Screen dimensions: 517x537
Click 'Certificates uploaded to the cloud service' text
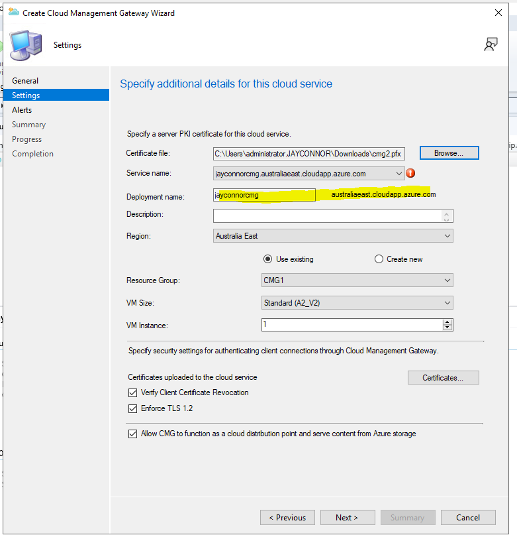point(193,377)
